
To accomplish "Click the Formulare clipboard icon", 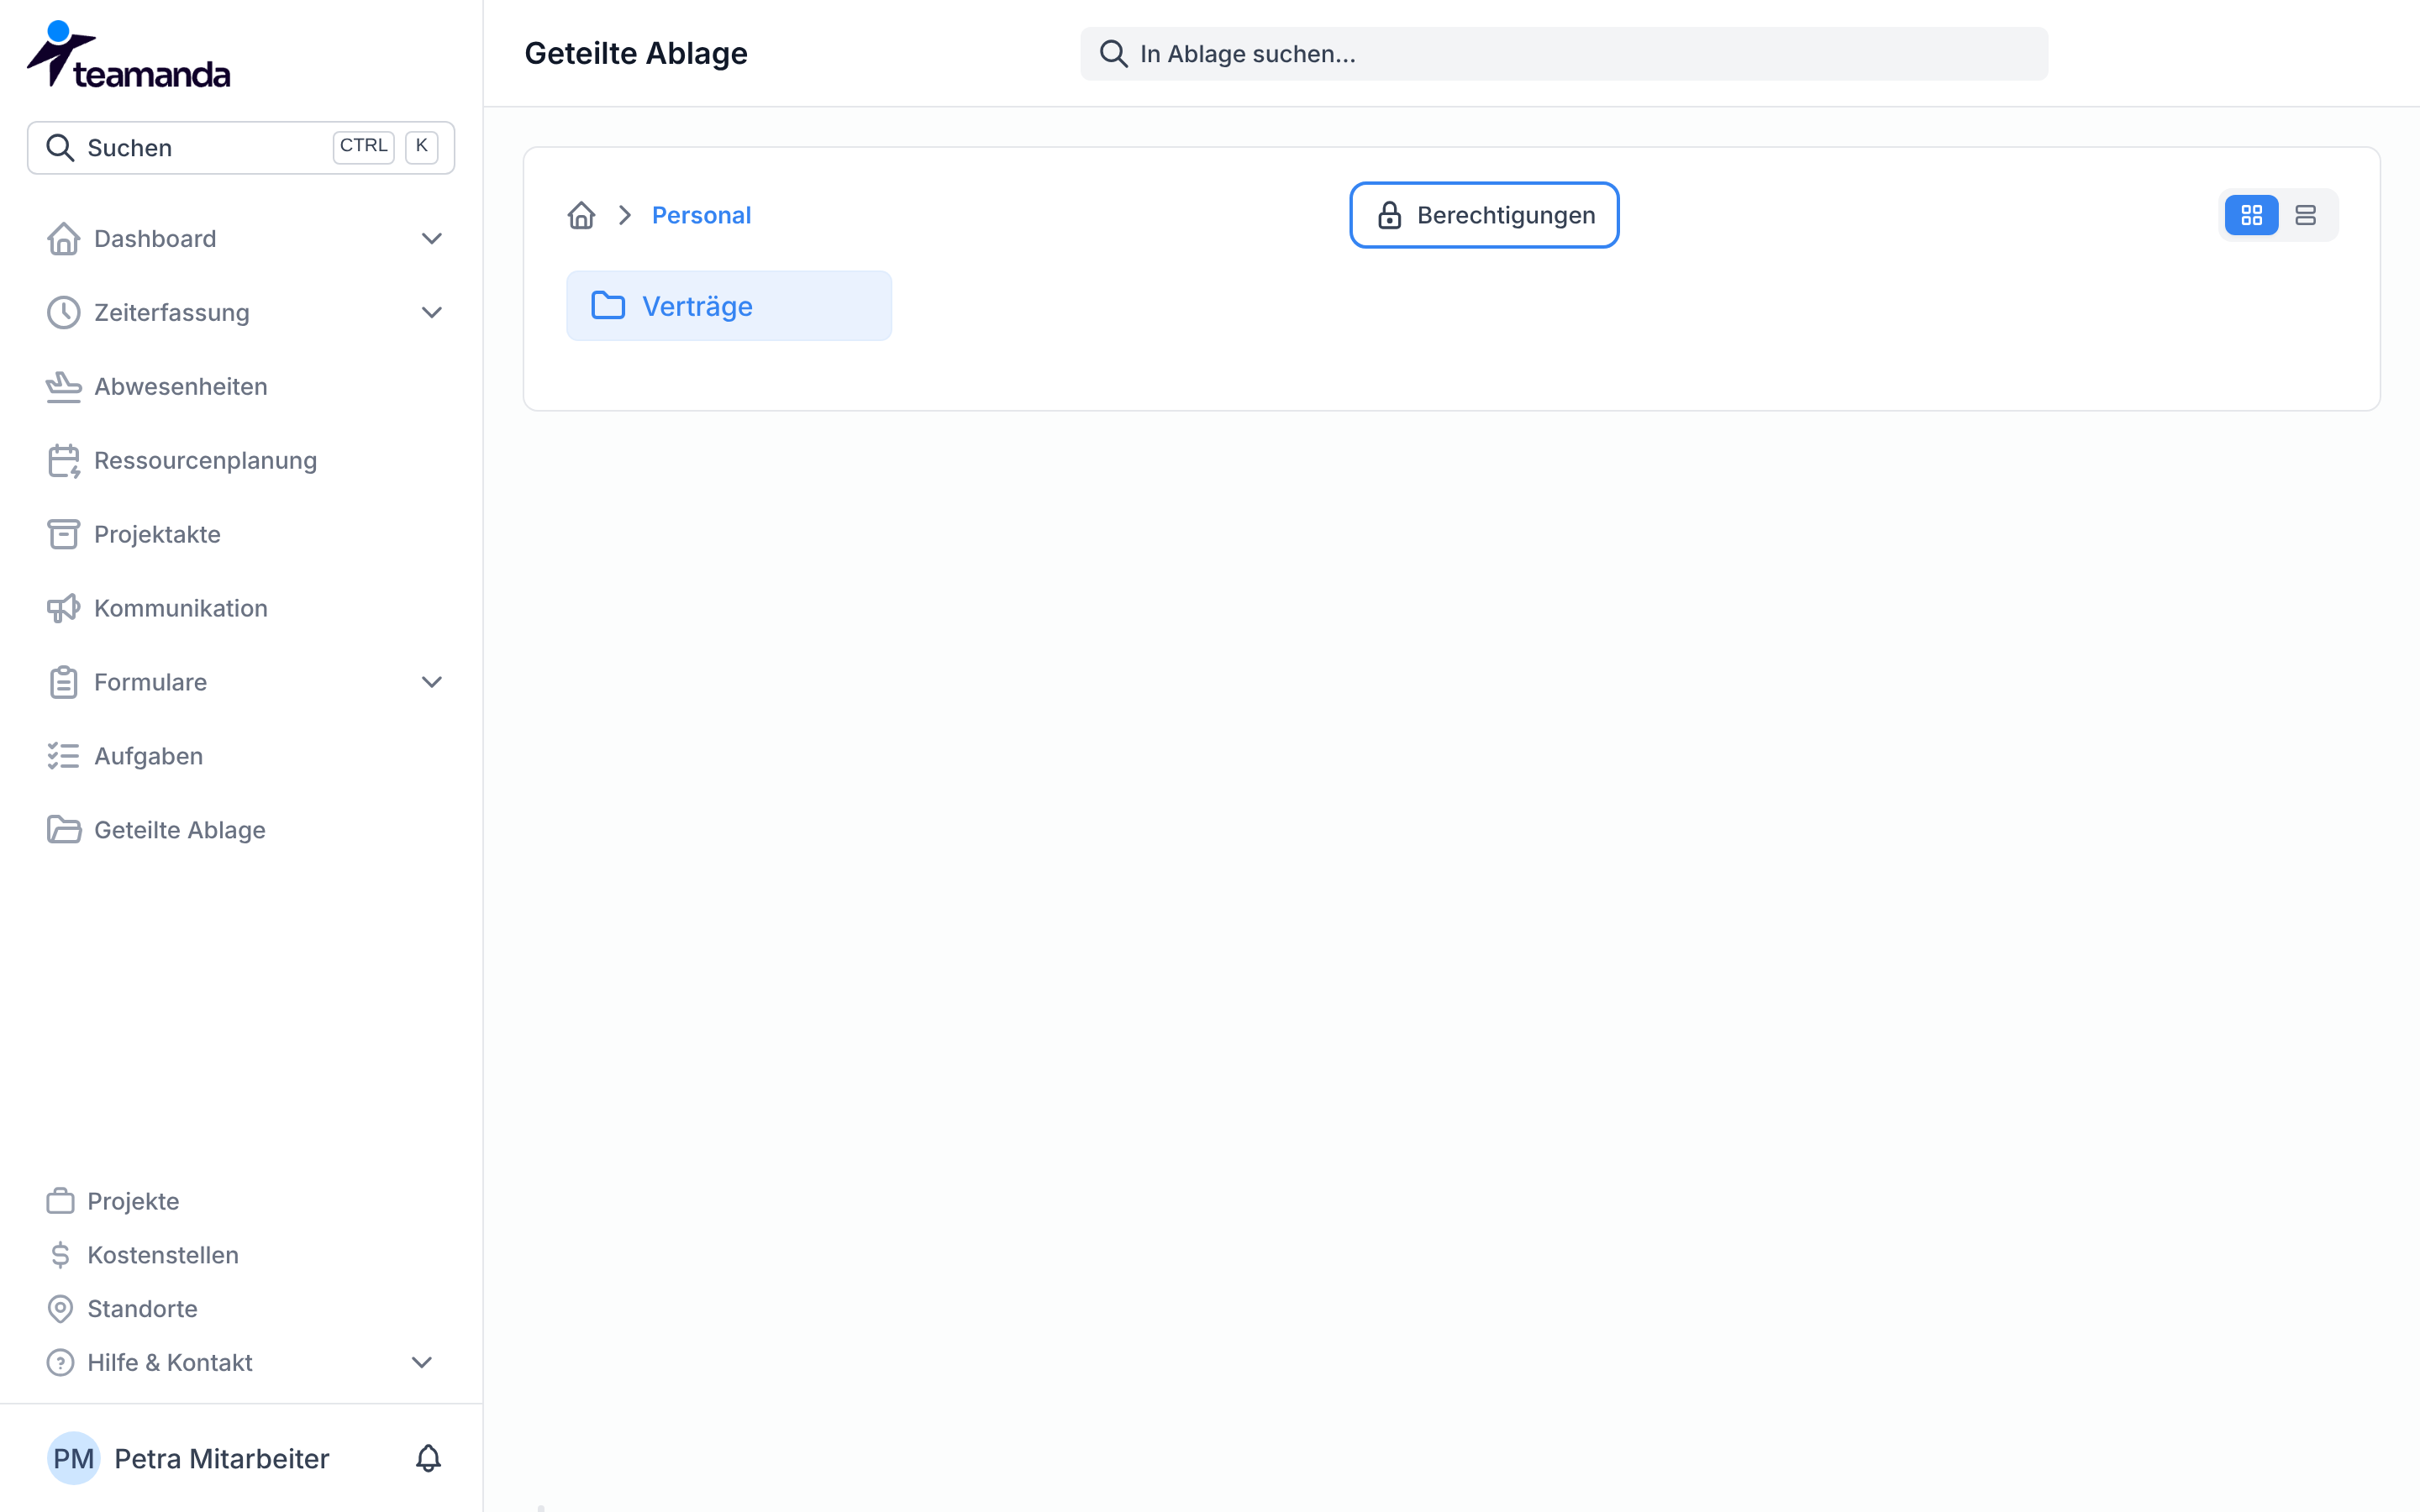I will point(63,683).
